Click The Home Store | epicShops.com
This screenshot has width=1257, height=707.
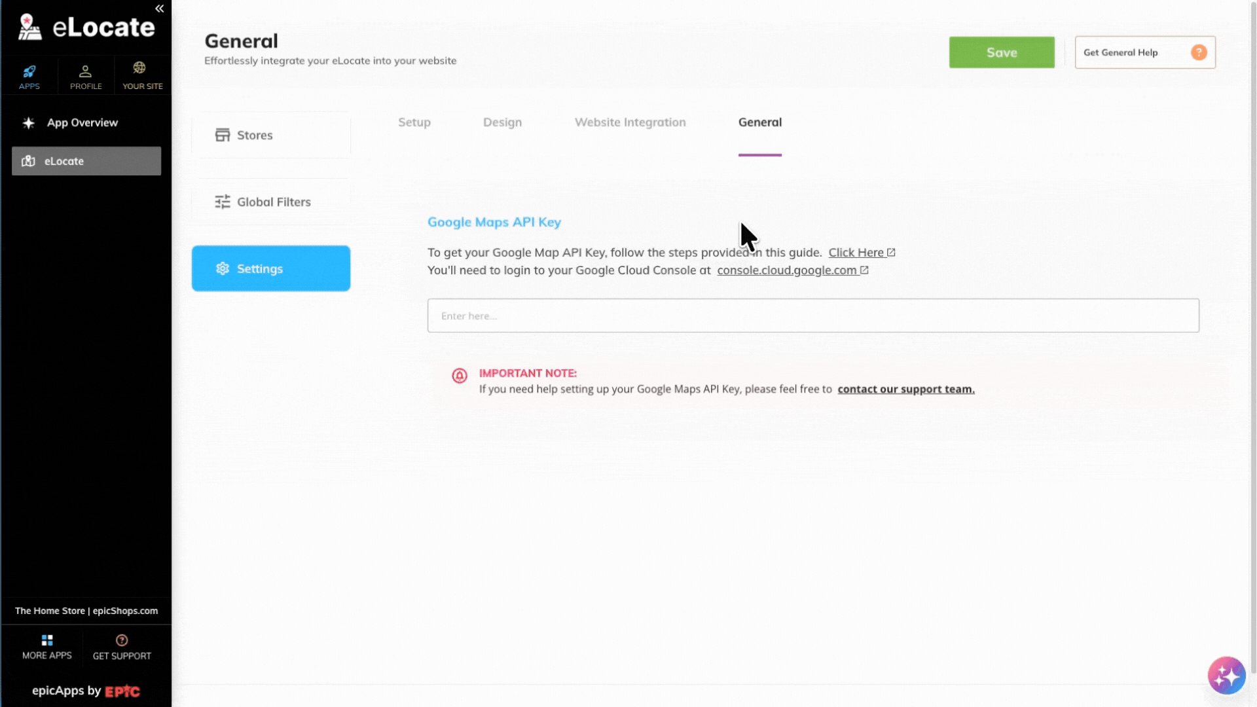click(86, 611)
